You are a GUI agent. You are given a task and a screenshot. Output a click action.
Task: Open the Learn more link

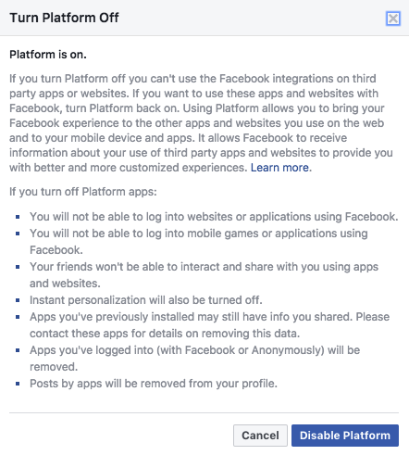point(279,168)
